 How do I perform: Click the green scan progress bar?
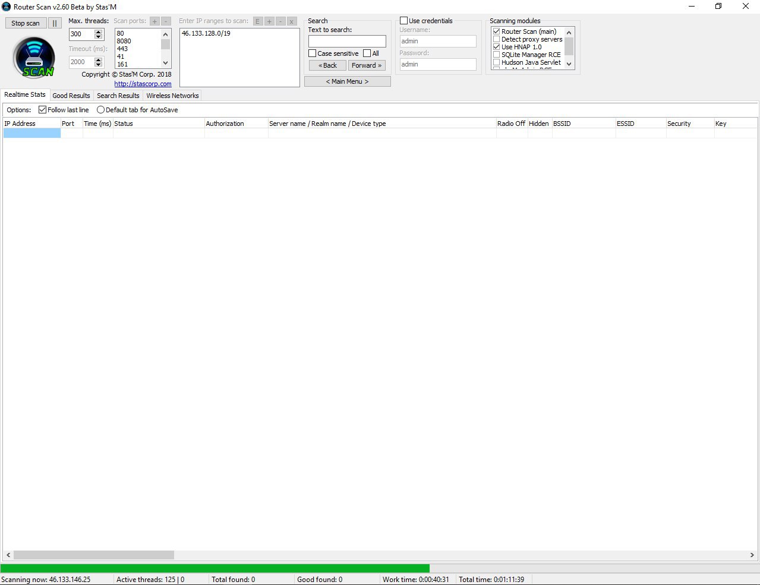click(215, 568)
